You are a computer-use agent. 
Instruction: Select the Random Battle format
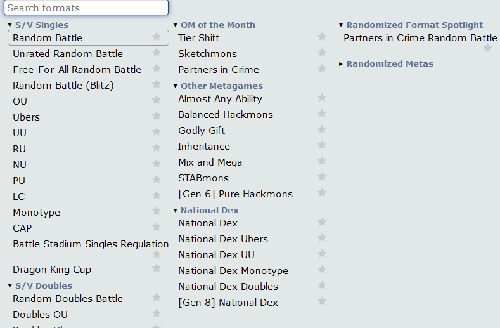[x=88, y=37]
